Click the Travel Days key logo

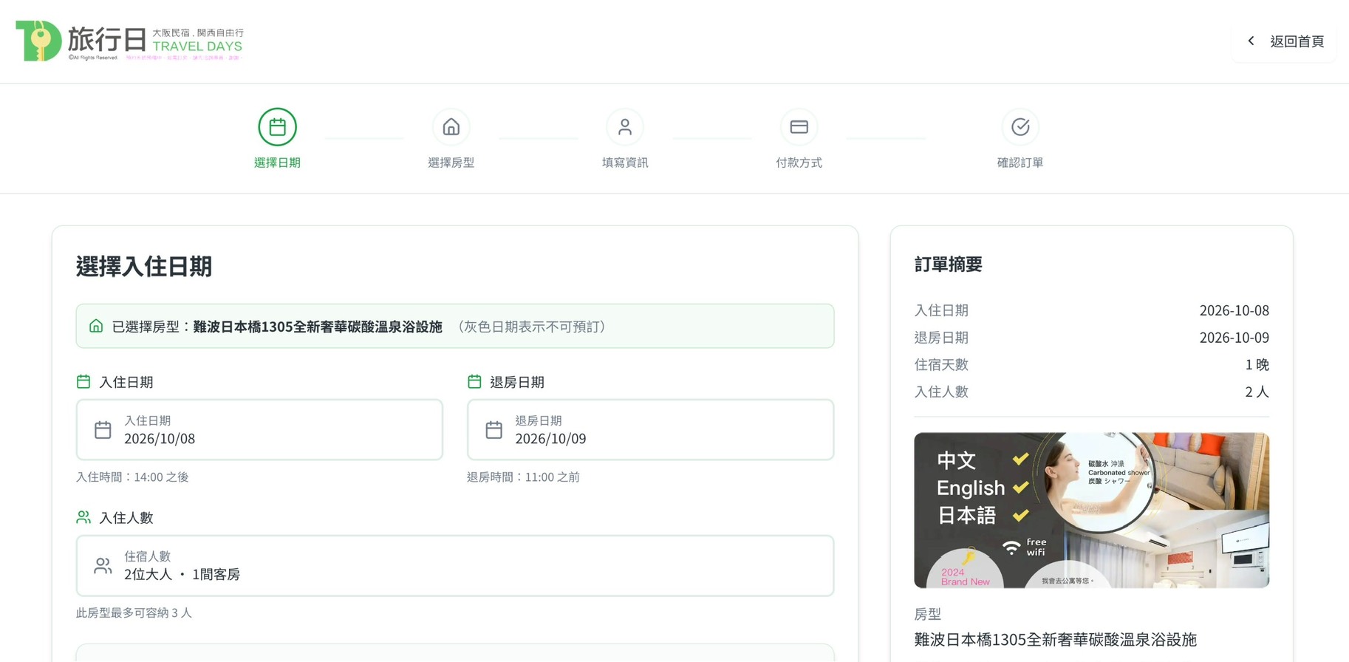38,41
